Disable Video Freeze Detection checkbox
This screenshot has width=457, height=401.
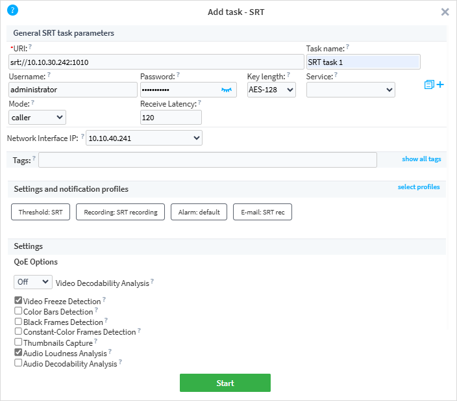(18, 302)
